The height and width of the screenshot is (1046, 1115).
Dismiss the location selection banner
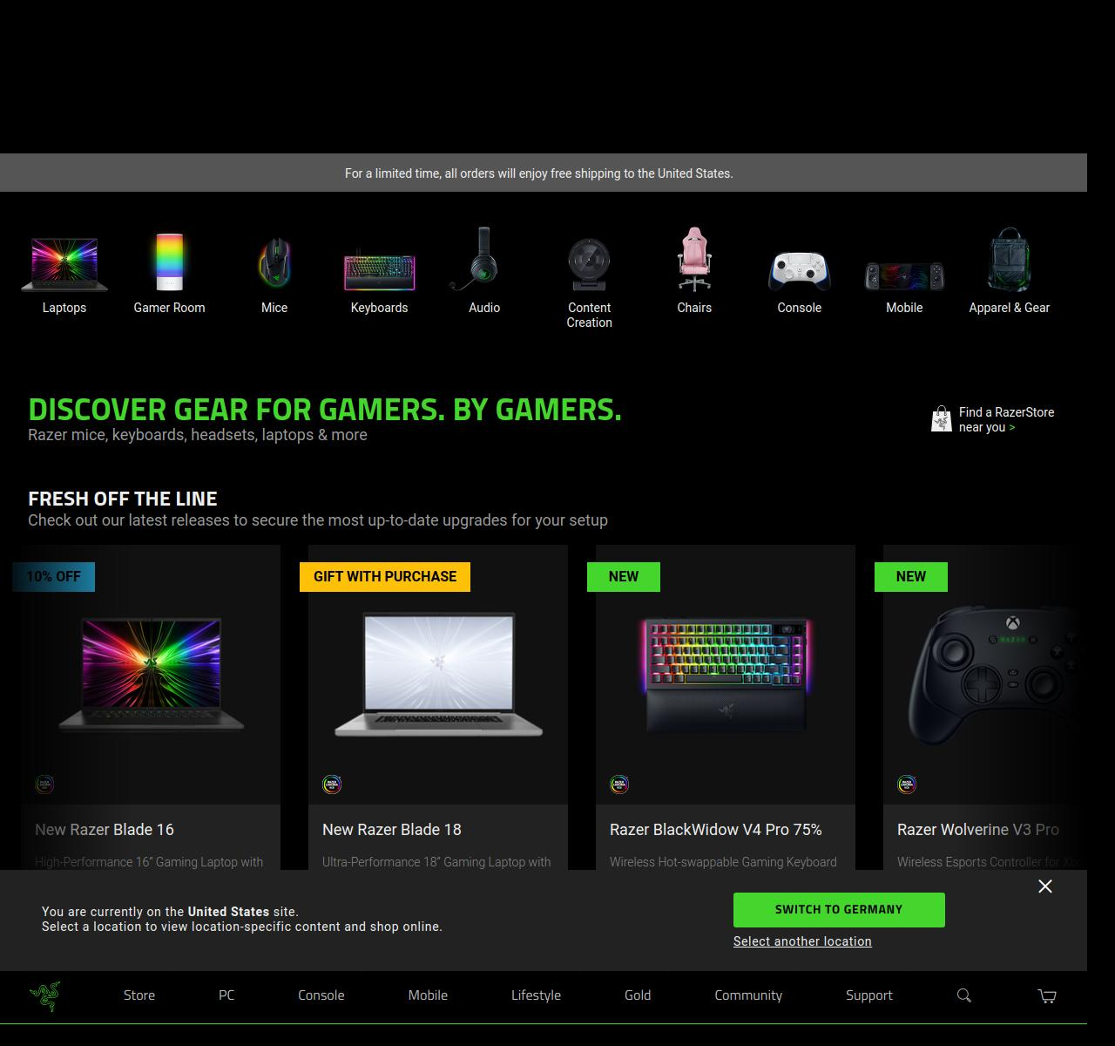1044,886
